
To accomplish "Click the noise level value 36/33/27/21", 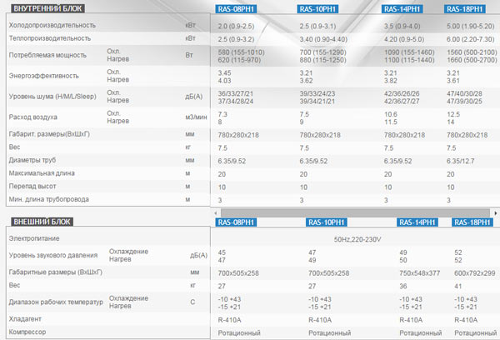I will coord(236,94).
